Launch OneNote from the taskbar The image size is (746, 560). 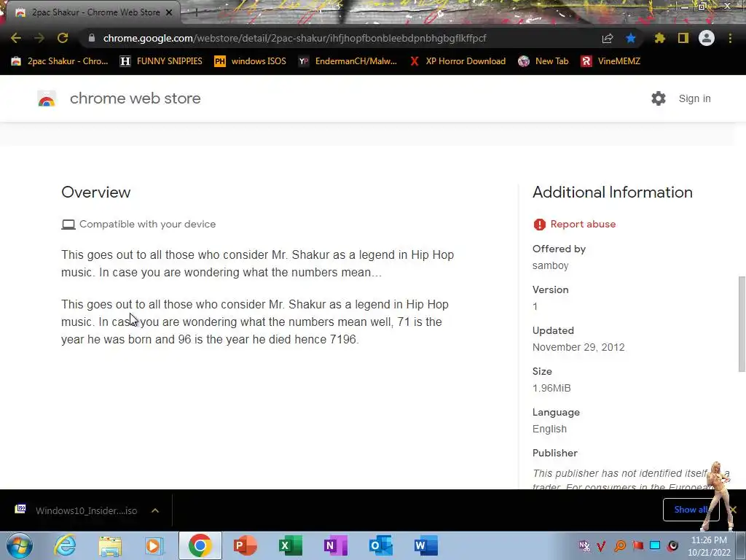[335, 545]
